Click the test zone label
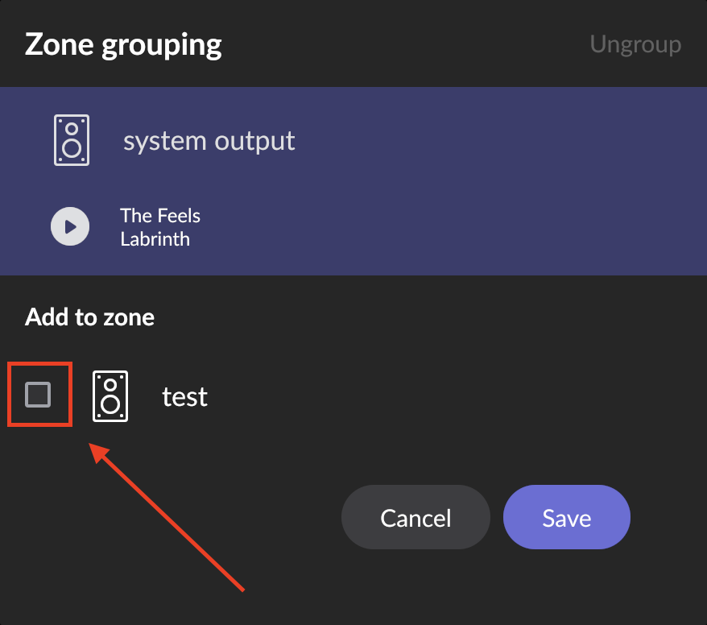 coord(185,397)
